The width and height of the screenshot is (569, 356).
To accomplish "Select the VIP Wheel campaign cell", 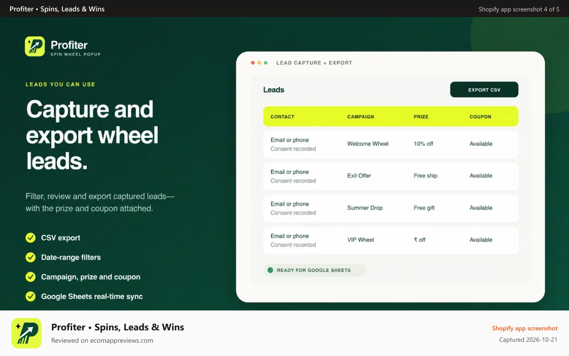I will [x=361, y=240].
